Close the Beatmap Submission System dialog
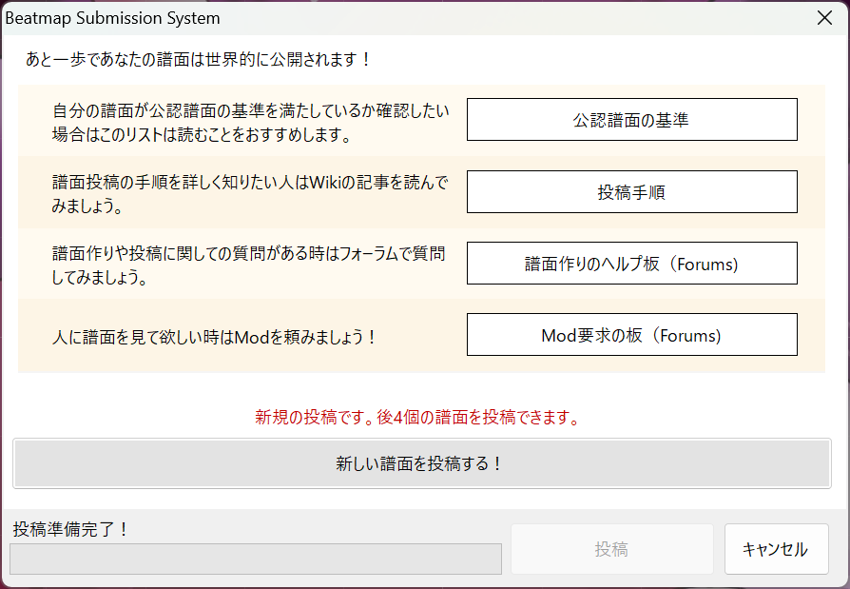Image resolution: width=850 pixels, height=589 pixels. tap(824, 18)
